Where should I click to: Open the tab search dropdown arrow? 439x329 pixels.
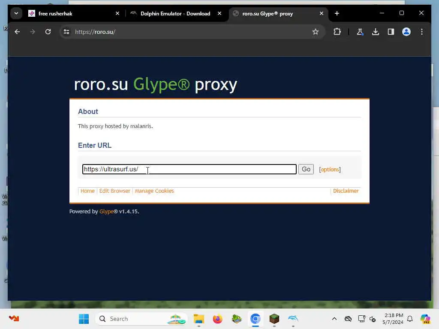16,13
